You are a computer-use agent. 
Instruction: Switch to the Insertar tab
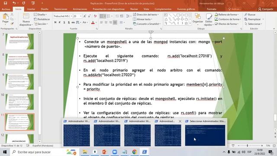point(31,9)
